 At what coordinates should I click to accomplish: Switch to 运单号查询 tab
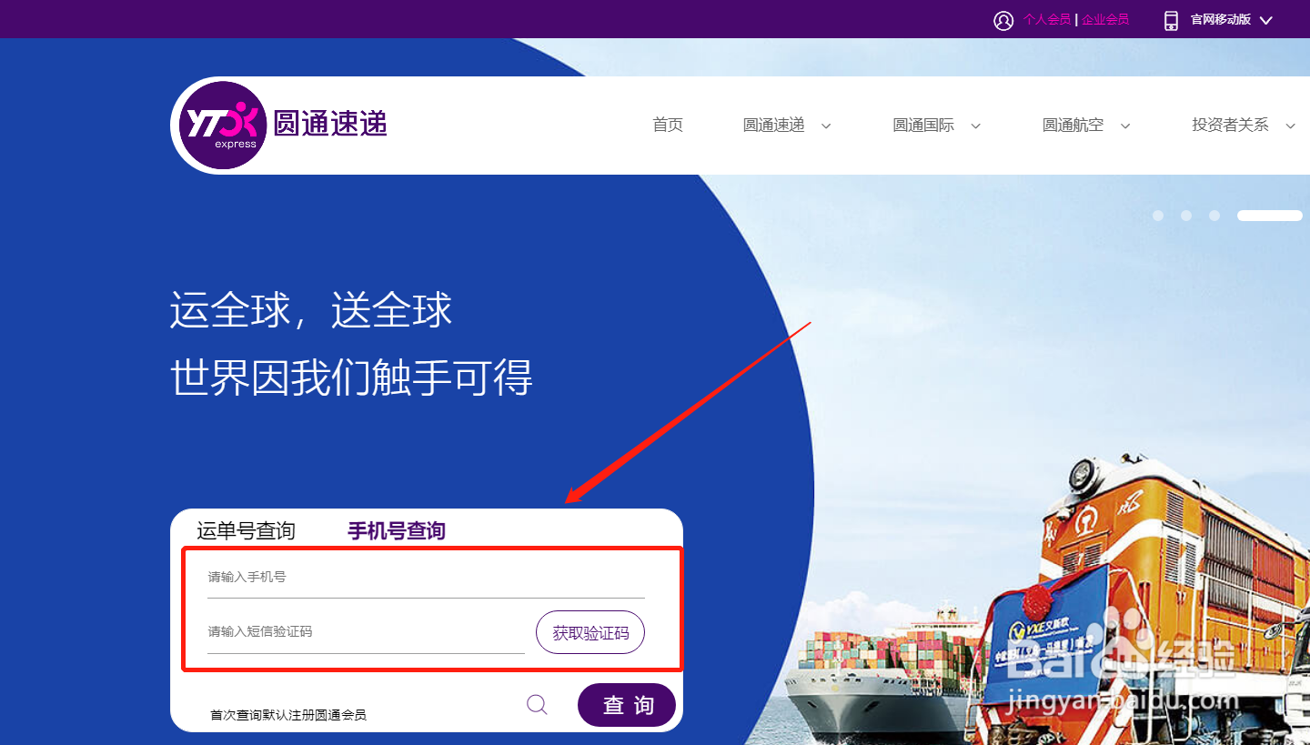point(246,530)
